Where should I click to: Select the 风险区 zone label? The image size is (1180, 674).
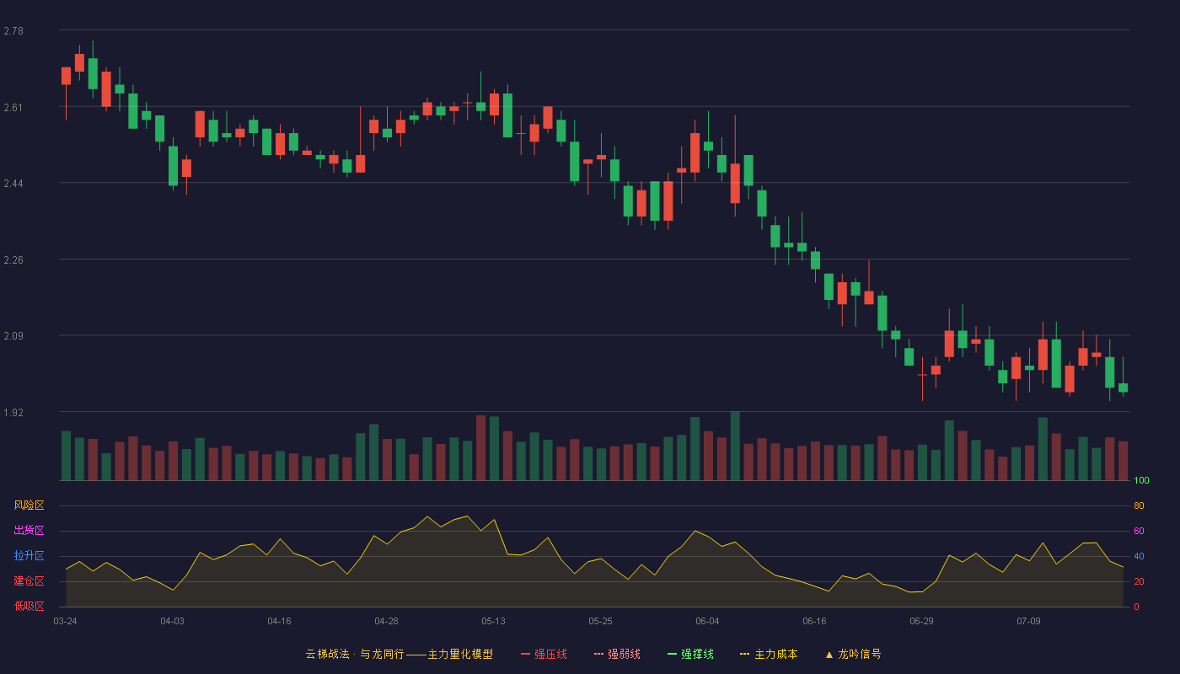(x=29, y=505)
